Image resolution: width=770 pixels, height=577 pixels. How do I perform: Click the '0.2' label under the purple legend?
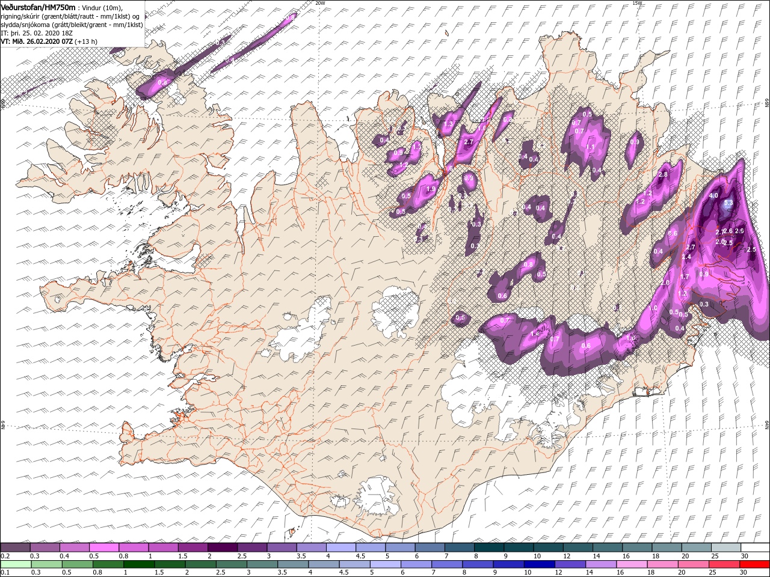tap(4, 556)
